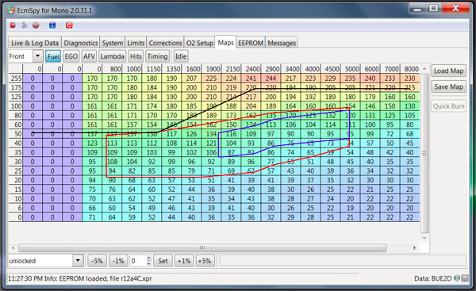Open the Front cylinder dropdown

[37, 56]
